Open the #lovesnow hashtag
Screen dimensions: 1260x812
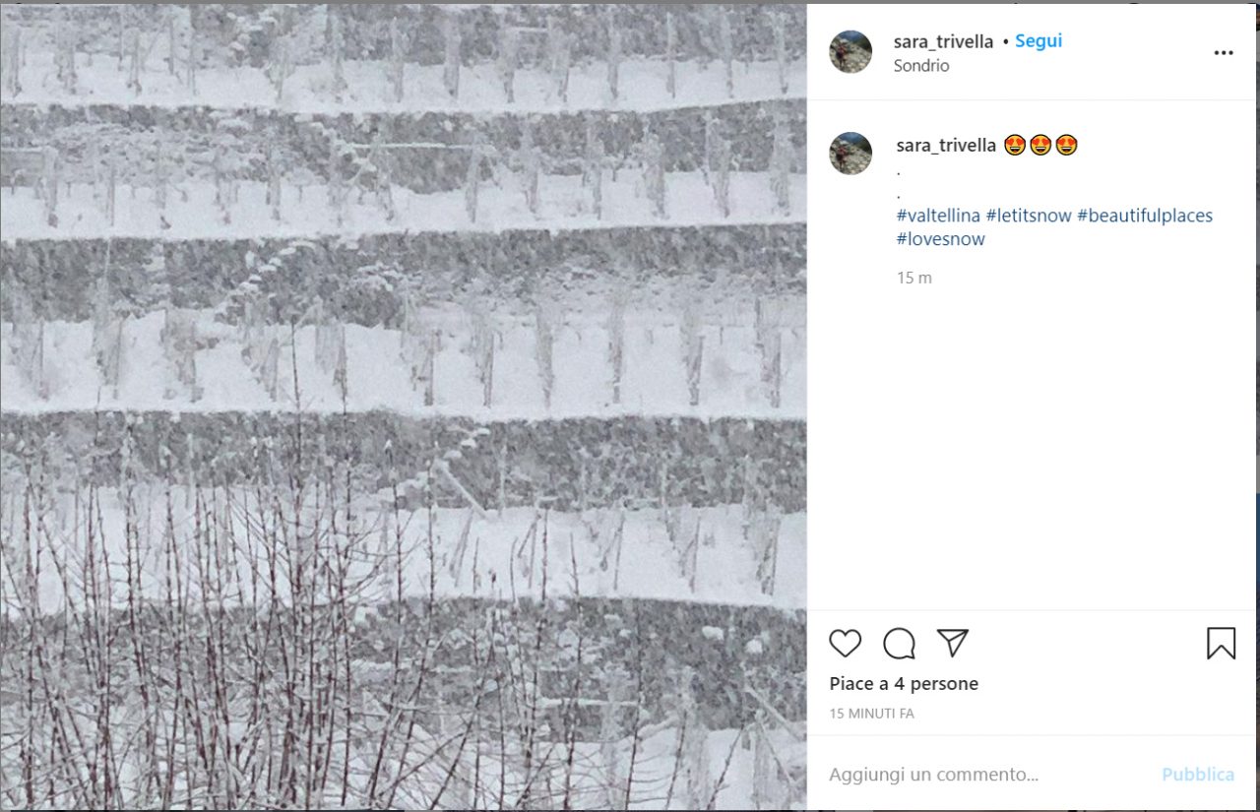[x=940, y=239]
